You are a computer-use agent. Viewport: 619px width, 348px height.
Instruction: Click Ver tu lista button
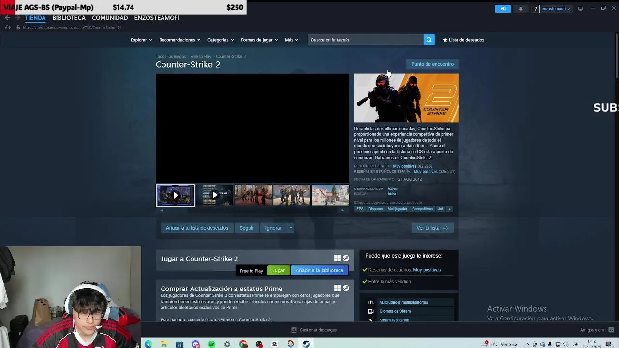tap(432, 228)
